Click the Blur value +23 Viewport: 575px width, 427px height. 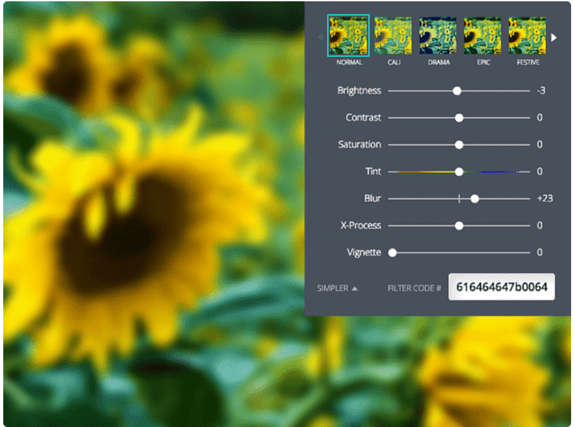point(544,199)
